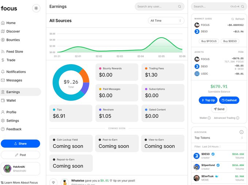This screenshot has width=248, height=185.
Task: Open Messages label in the sidebar
Action: click(x=14, y=80)
